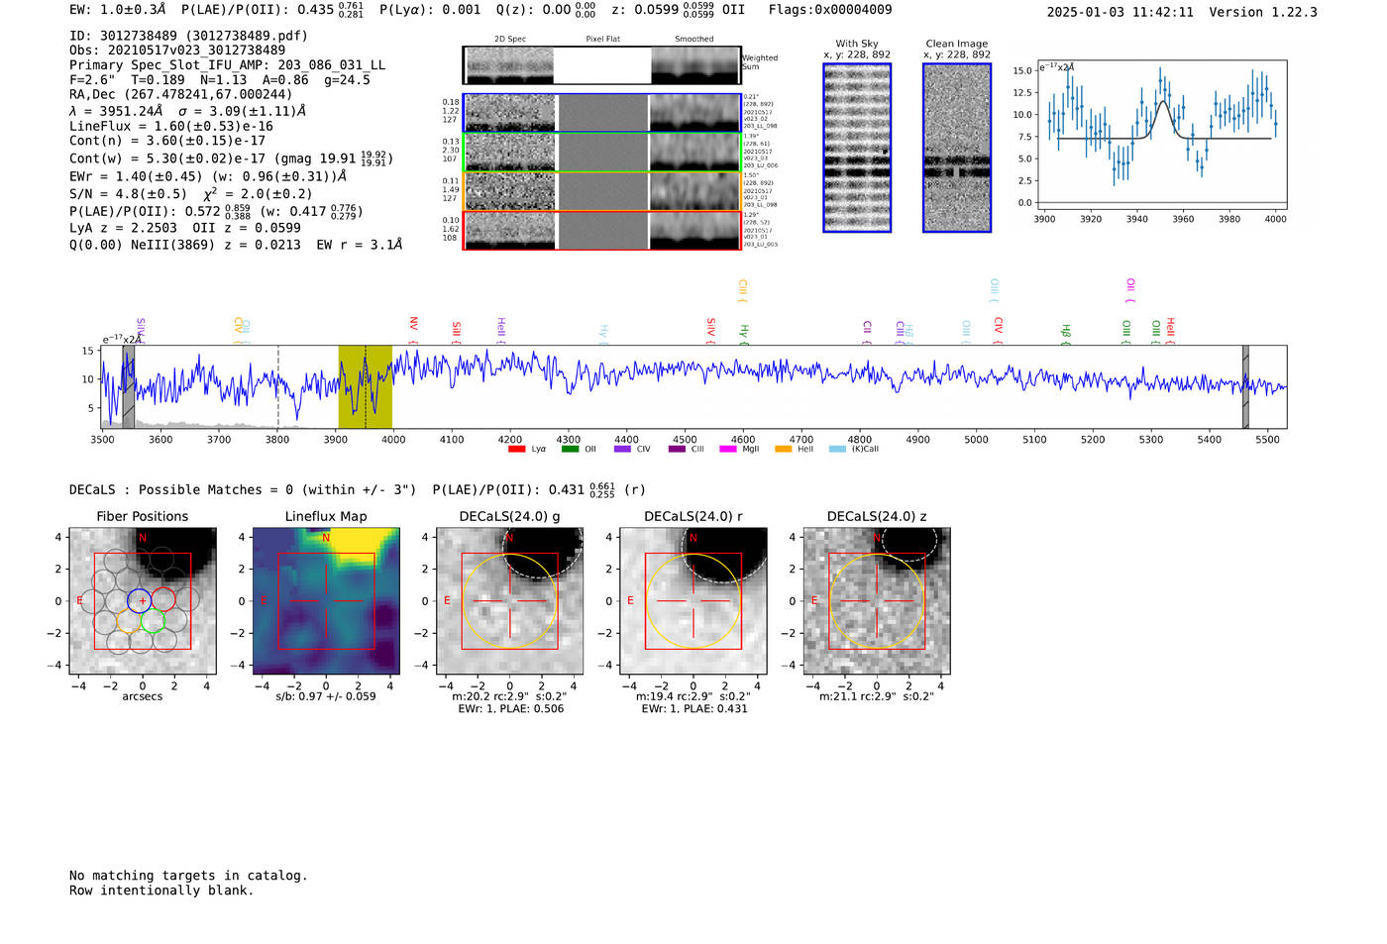This screenshot has height=944, width=1387.
Task: Click the green Hγ line label above the spectrum
Action: point(743,334)
